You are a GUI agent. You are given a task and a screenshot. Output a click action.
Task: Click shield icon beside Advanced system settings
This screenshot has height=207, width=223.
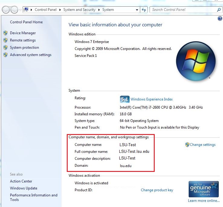[5, 55]
